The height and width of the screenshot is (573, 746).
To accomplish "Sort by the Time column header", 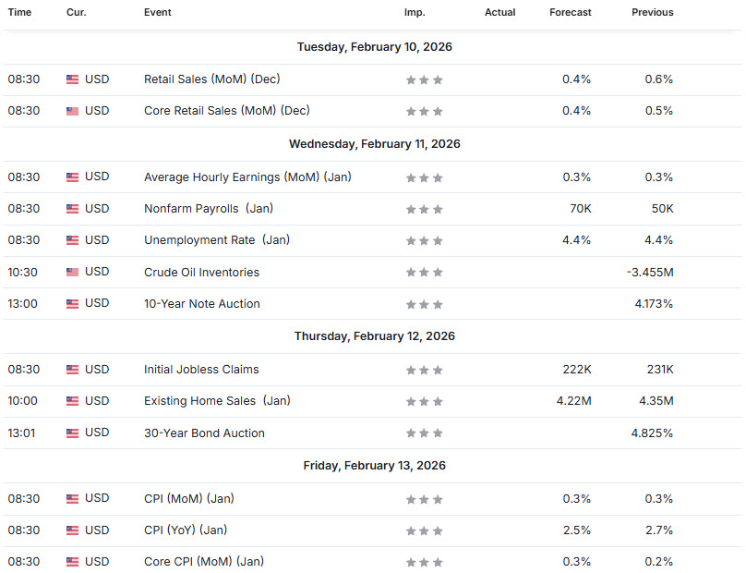I will [x=19, y=13].
